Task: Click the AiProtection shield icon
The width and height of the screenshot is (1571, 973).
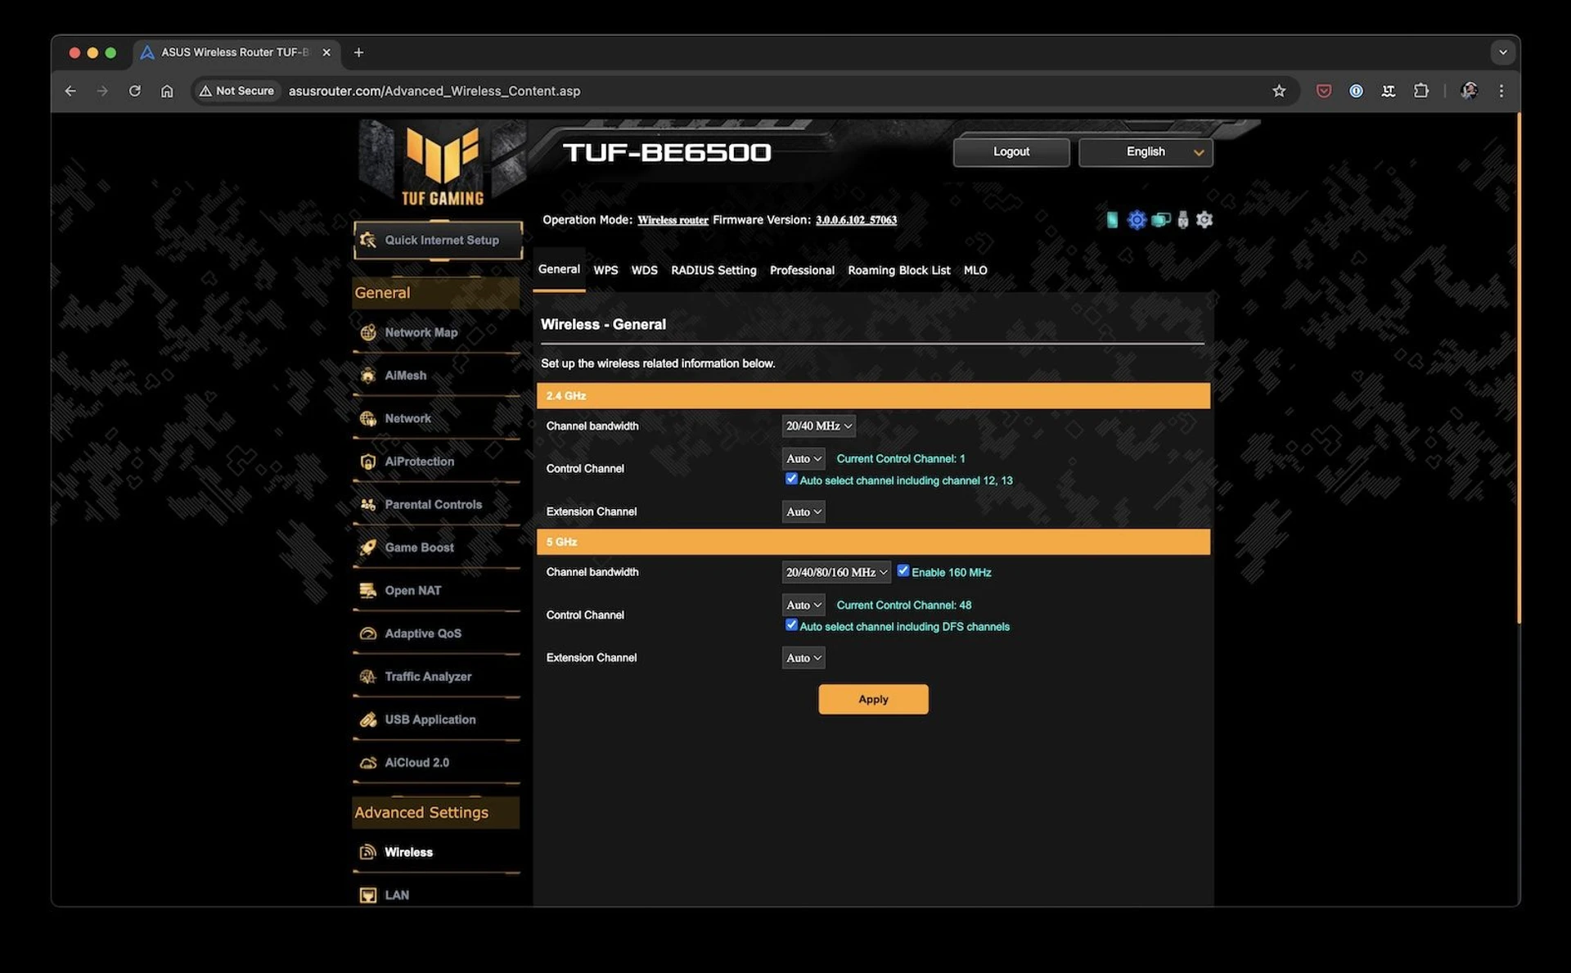Action: click(368, 462)
